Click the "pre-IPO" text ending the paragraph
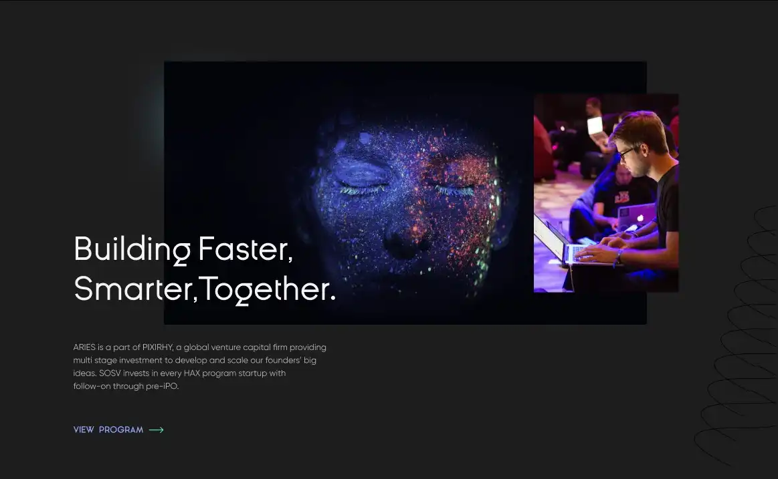Image resolution: width=778 pixels, height=479 pixels. tap(162, 386)
